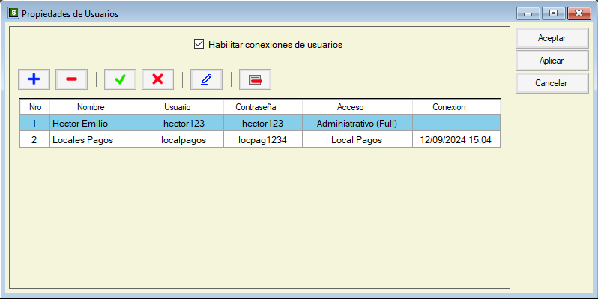
Task: Click the 12/09/2024 15:04 connection cell
Action: 456,140
